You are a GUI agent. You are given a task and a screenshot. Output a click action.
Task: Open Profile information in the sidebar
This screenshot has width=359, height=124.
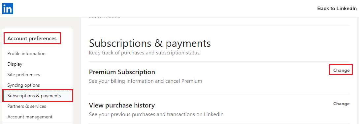26,53
